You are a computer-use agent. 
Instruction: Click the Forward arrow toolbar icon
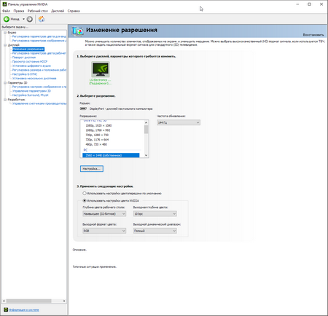pyautogui.click(x=30, y=19)
